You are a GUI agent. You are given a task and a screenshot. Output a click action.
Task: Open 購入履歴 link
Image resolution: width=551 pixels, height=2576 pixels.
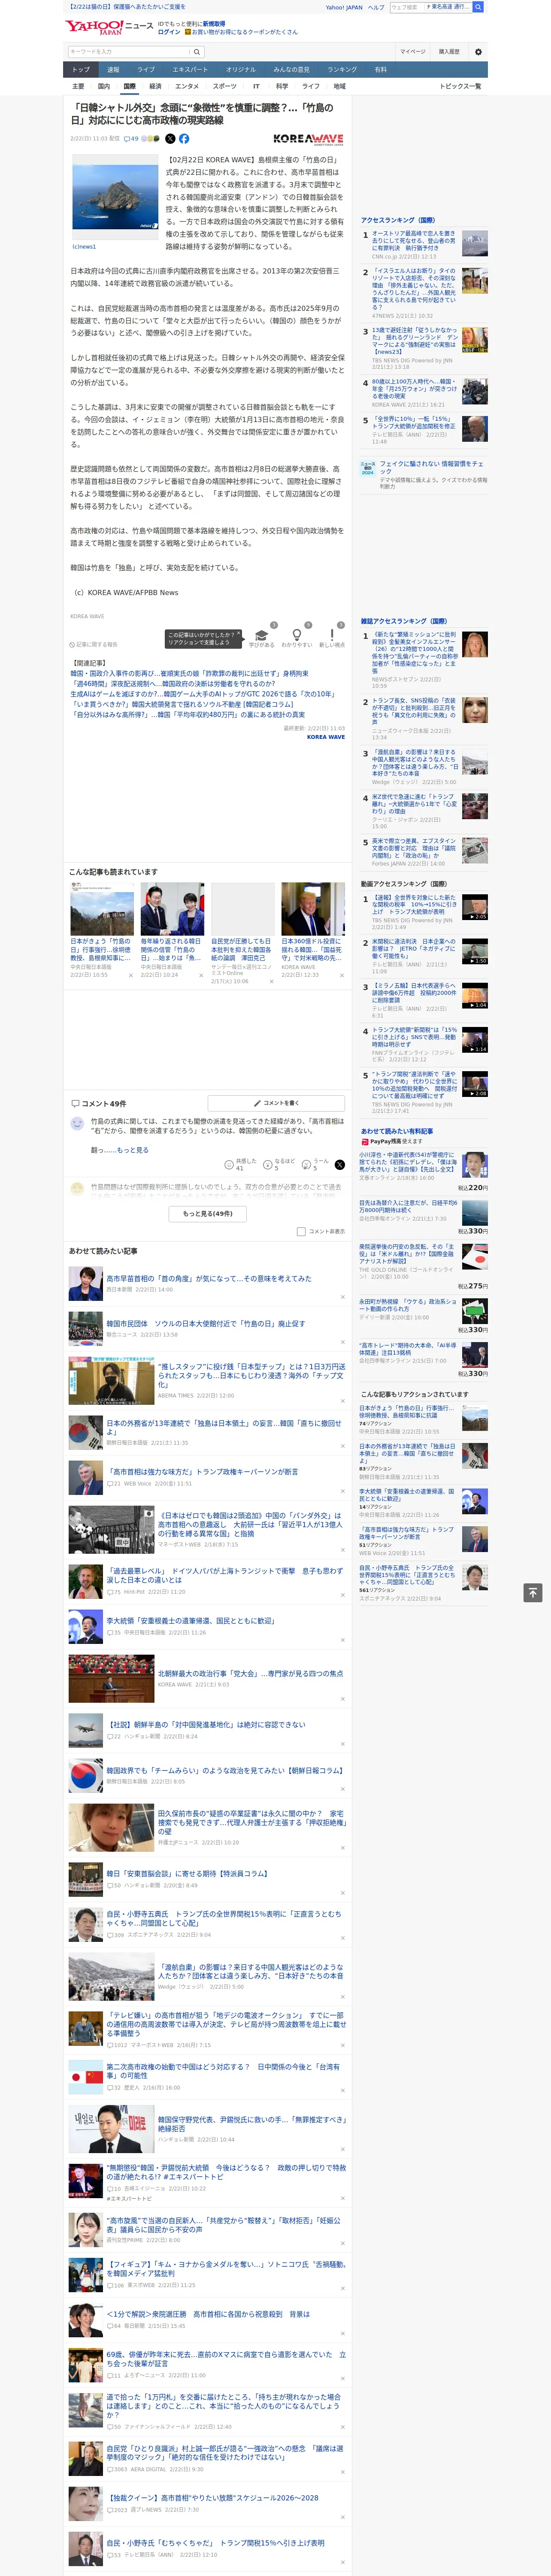pos(449,51)
